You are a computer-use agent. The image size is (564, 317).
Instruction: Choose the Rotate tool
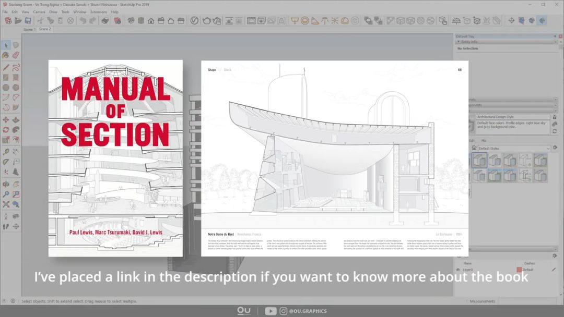6,130
